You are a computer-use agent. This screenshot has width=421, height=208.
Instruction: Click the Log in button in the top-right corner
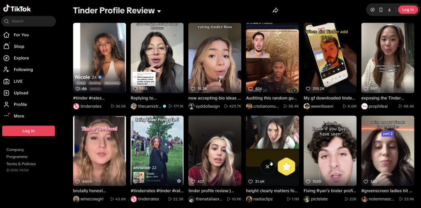click(x=408, y=10)
